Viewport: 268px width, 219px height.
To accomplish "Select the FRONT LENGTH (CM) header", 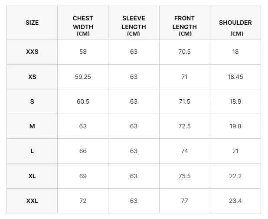I will click(185, 26).
